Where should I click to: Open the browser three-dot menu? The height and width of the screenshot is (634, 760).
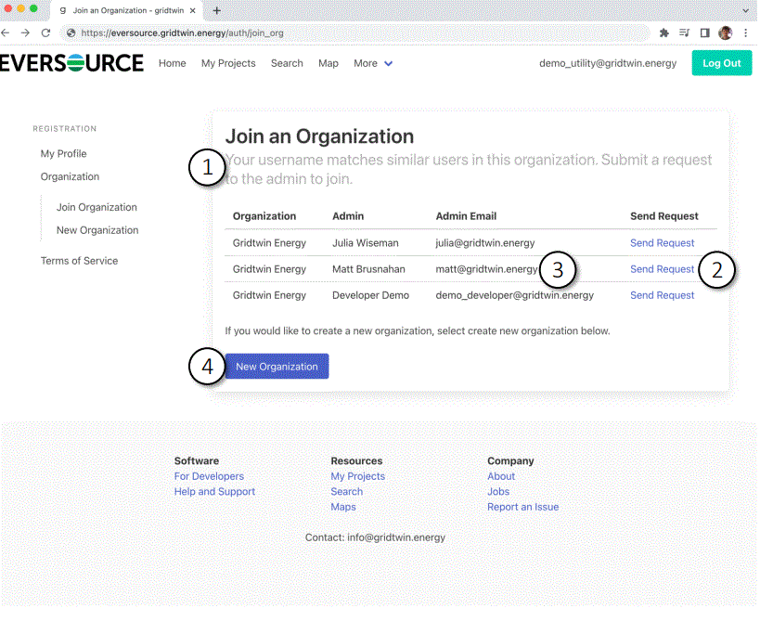745,31
